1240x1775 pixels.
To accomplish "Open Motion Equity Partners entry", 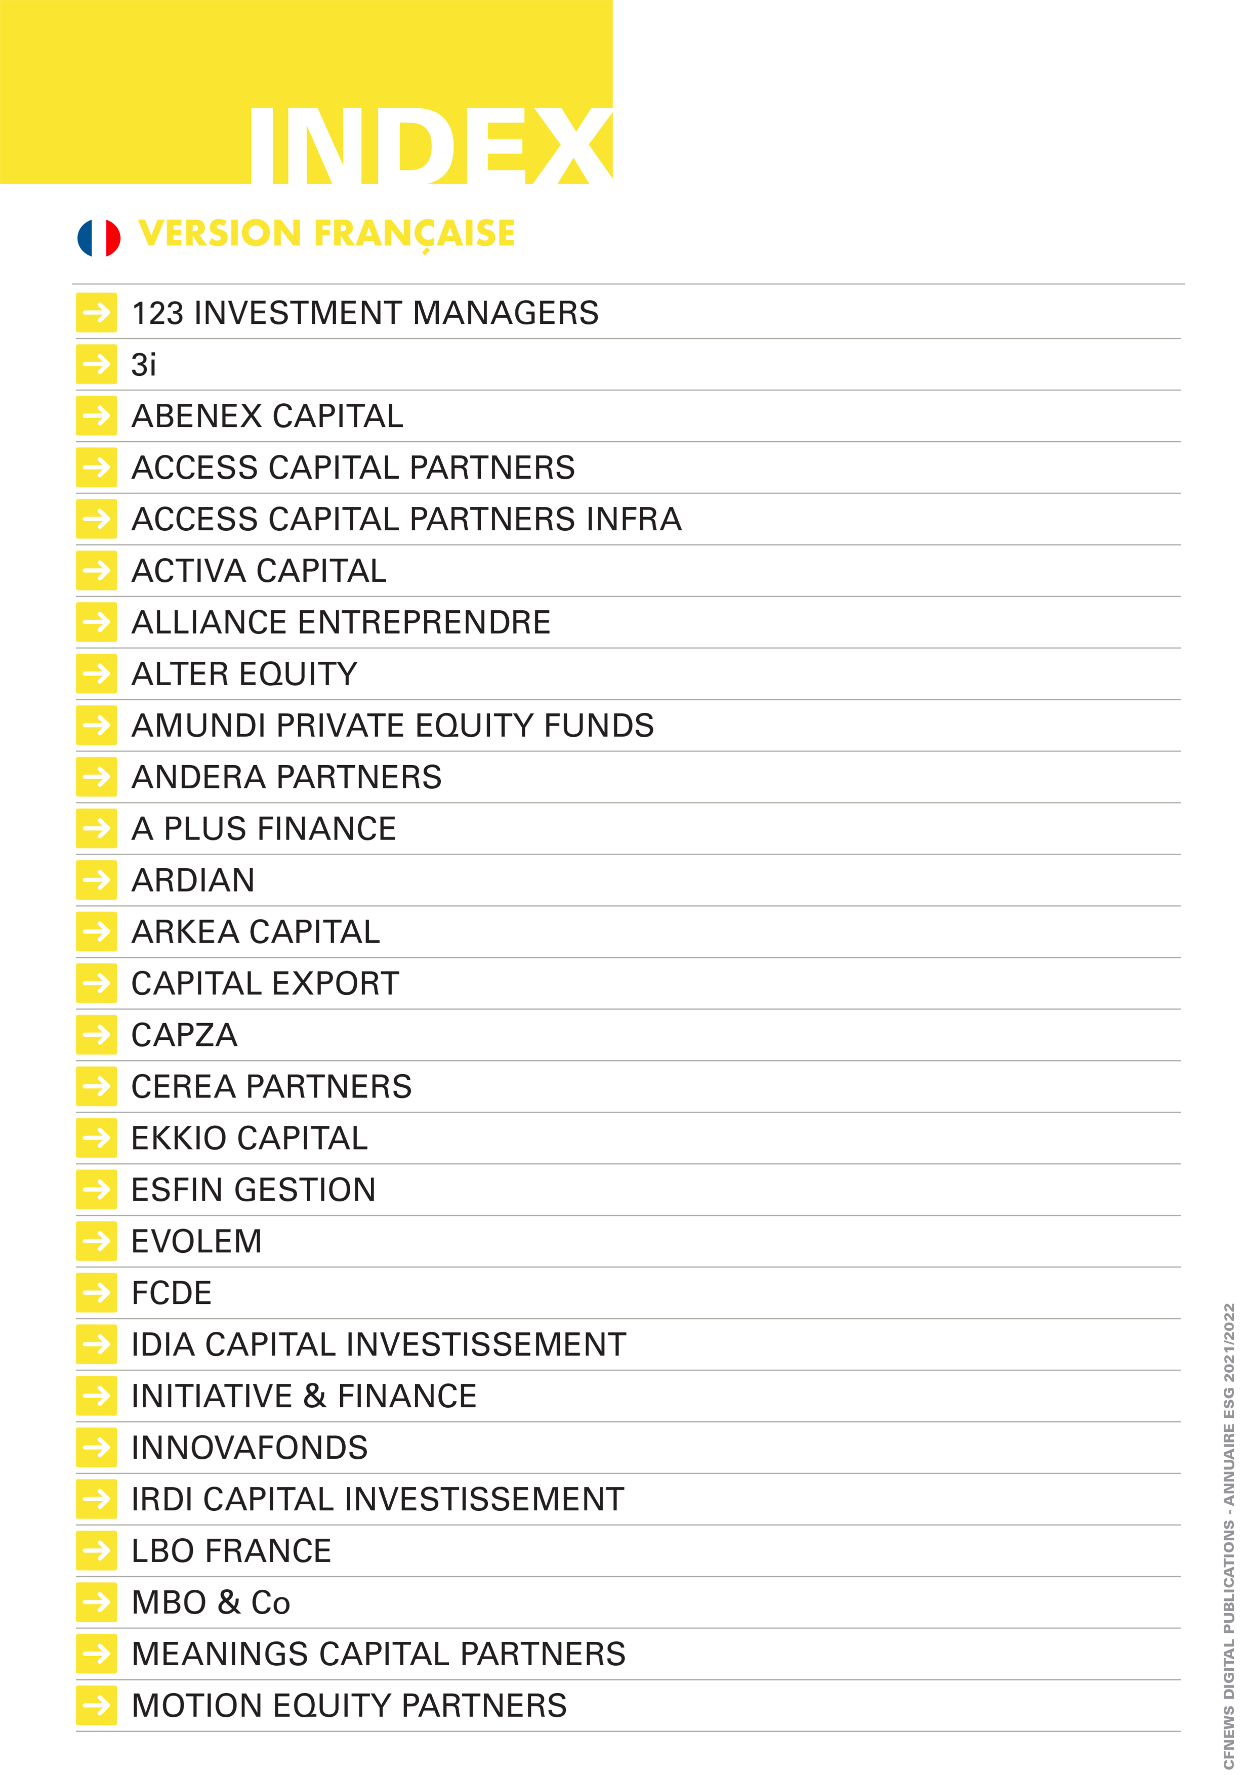I will 349,1705.
